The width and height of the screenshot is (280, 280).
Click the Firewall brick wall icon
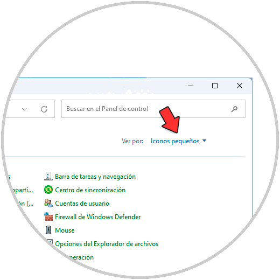pos(48,216)
